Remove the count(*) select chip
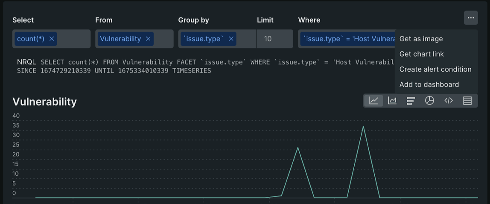 point(52,39)
